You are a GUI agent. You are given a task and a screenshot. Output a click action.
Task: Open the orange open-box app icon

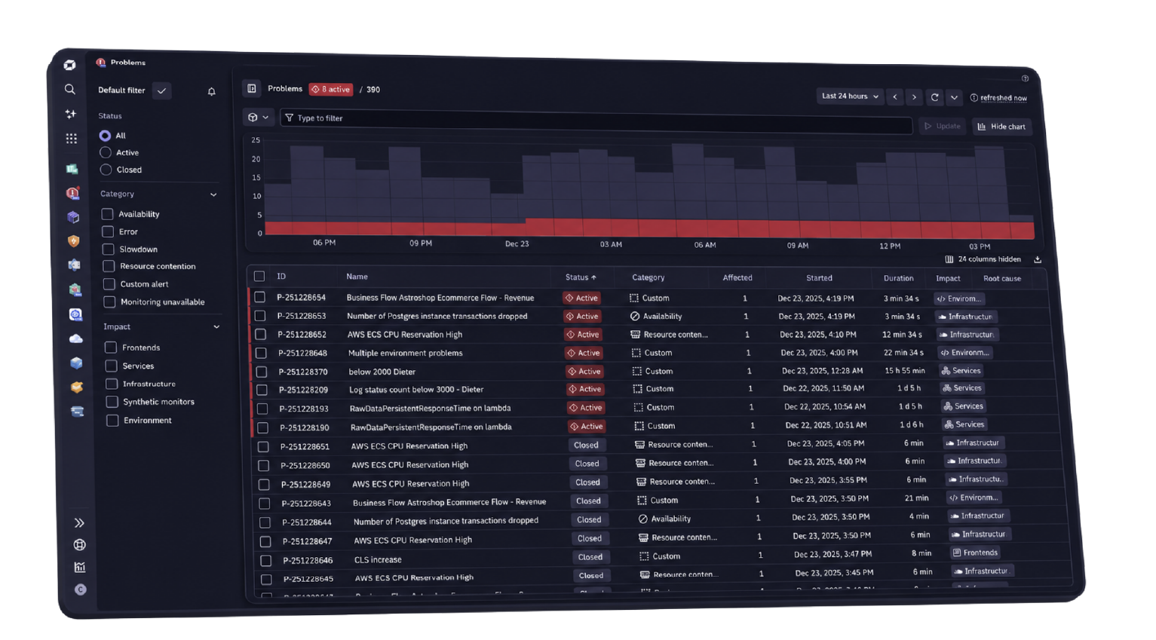tap(76, 387)
